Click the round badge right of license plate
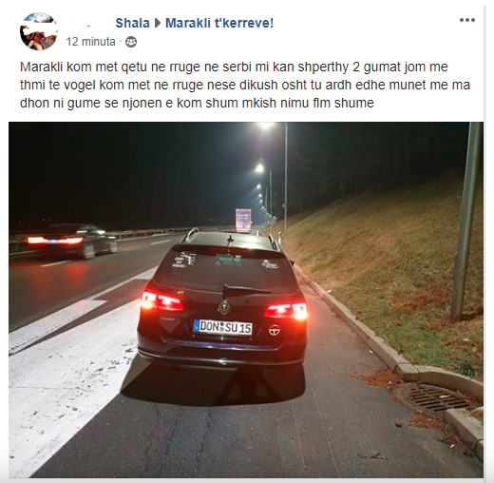 tap(275, 330)
